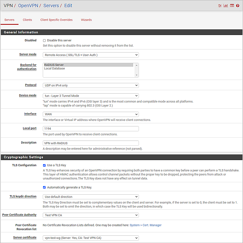Viewport: 243px width, 243px height.
Task: Open related log entries icon
Action: (x=231, y=5)
